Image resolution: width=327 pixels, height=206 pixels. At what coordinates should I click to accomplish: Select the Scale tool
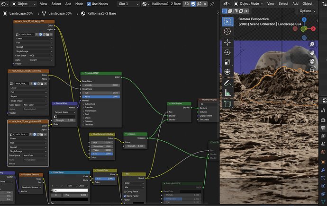click(227, 62)
